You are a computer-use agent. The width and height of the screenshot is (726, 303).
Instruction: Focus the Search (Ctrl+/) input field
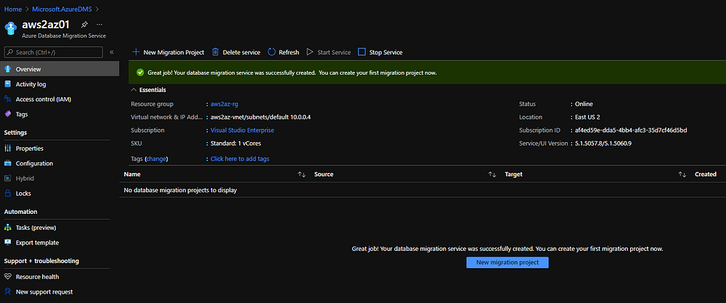click(53, 52)
